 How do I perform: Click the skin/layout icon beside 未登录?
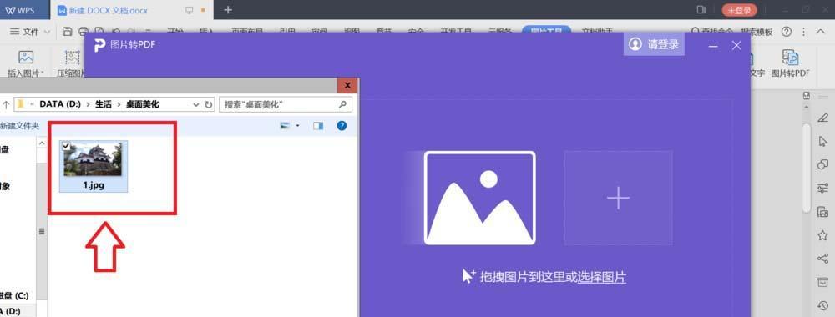click(x=701, y=10)
